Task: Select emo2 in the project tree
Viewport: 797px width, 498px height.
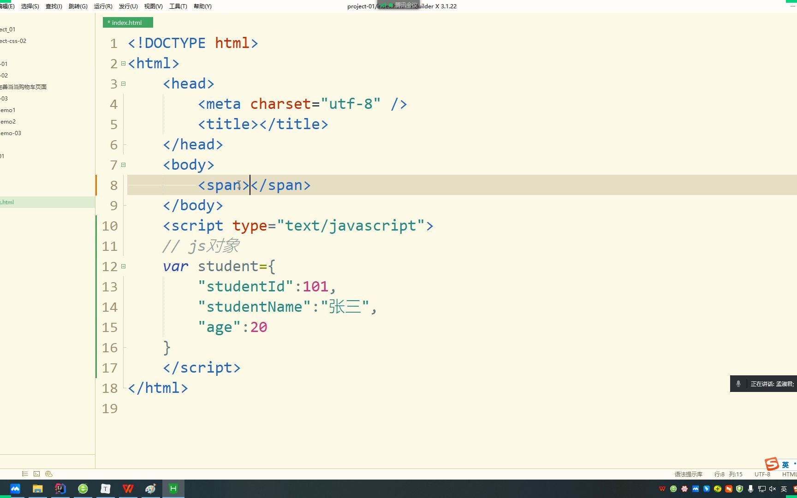Action: pyautogui.click(x=8, y=121)
